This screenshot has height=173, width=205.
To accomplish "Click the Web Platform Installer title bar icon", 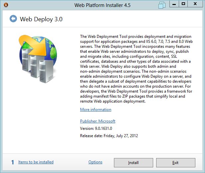I will 6,5.
